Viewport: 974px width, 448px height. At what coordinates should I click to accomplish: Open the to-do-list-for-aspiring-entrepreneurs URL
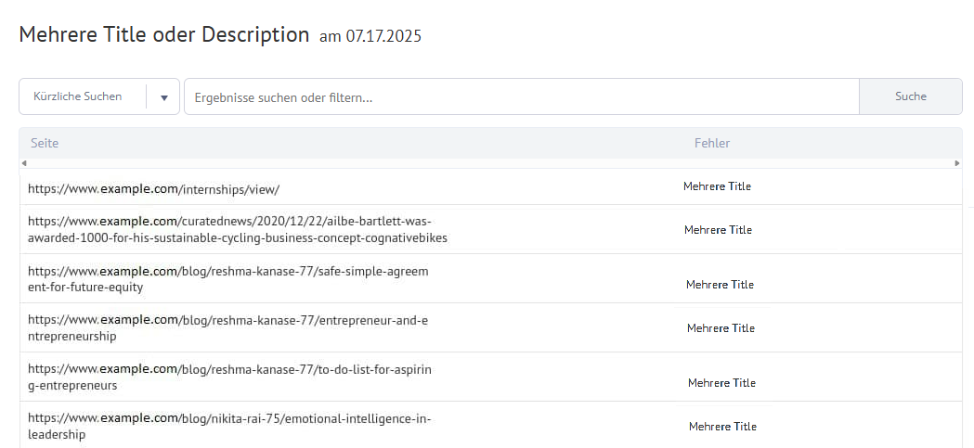[229, 378]
